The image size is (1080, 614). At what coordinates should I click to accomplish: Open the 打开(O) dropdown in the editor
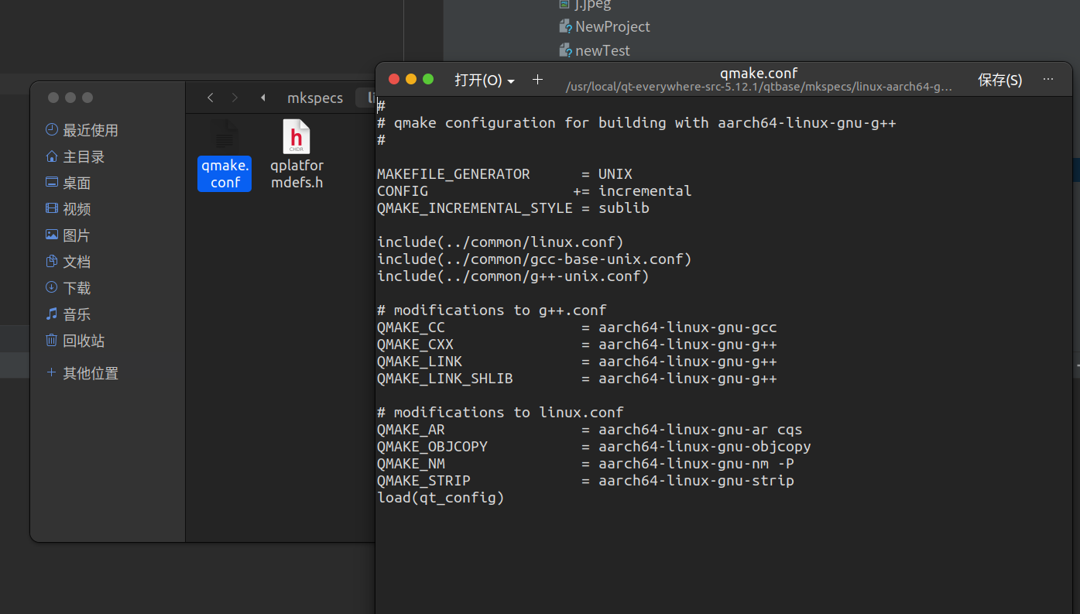point(485,80)
